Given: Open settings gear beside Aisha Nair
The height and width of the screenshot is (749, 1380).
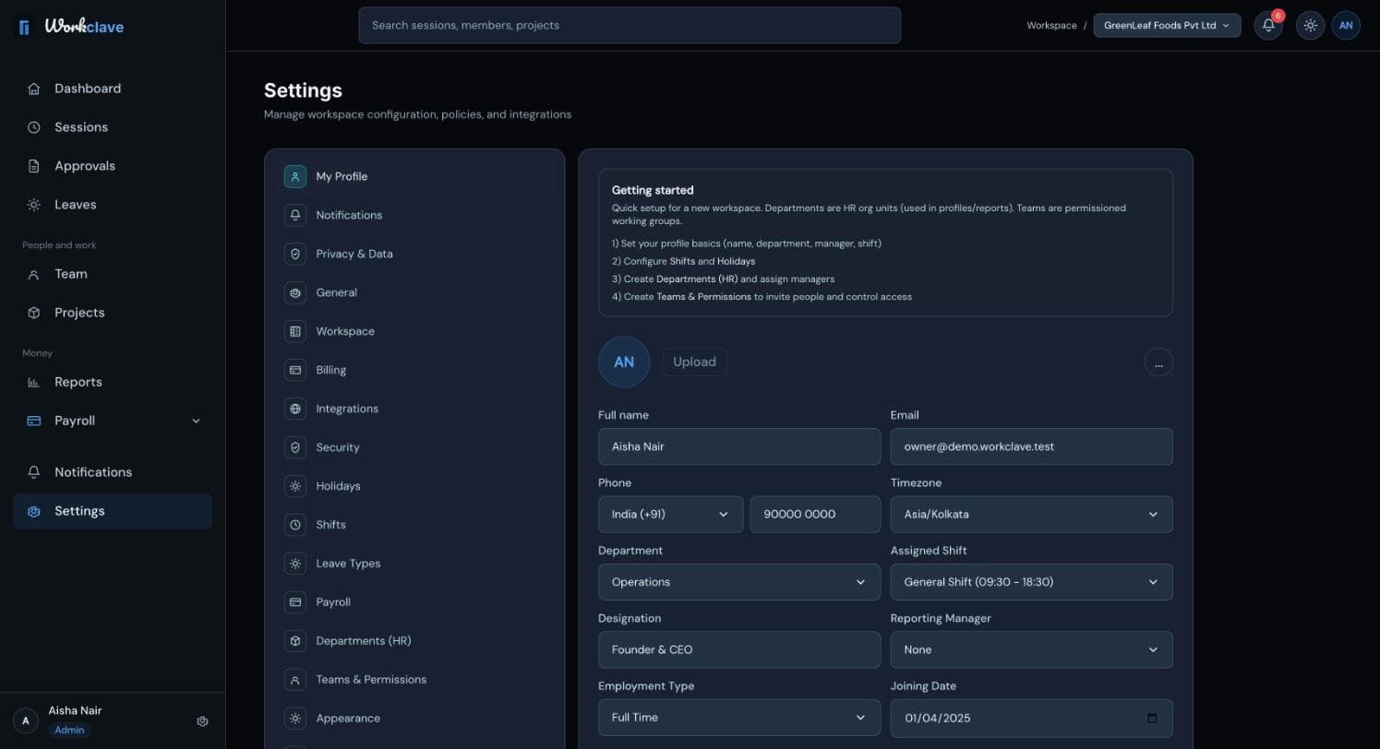Looking at the screenshot, I should tap(203, 721).
